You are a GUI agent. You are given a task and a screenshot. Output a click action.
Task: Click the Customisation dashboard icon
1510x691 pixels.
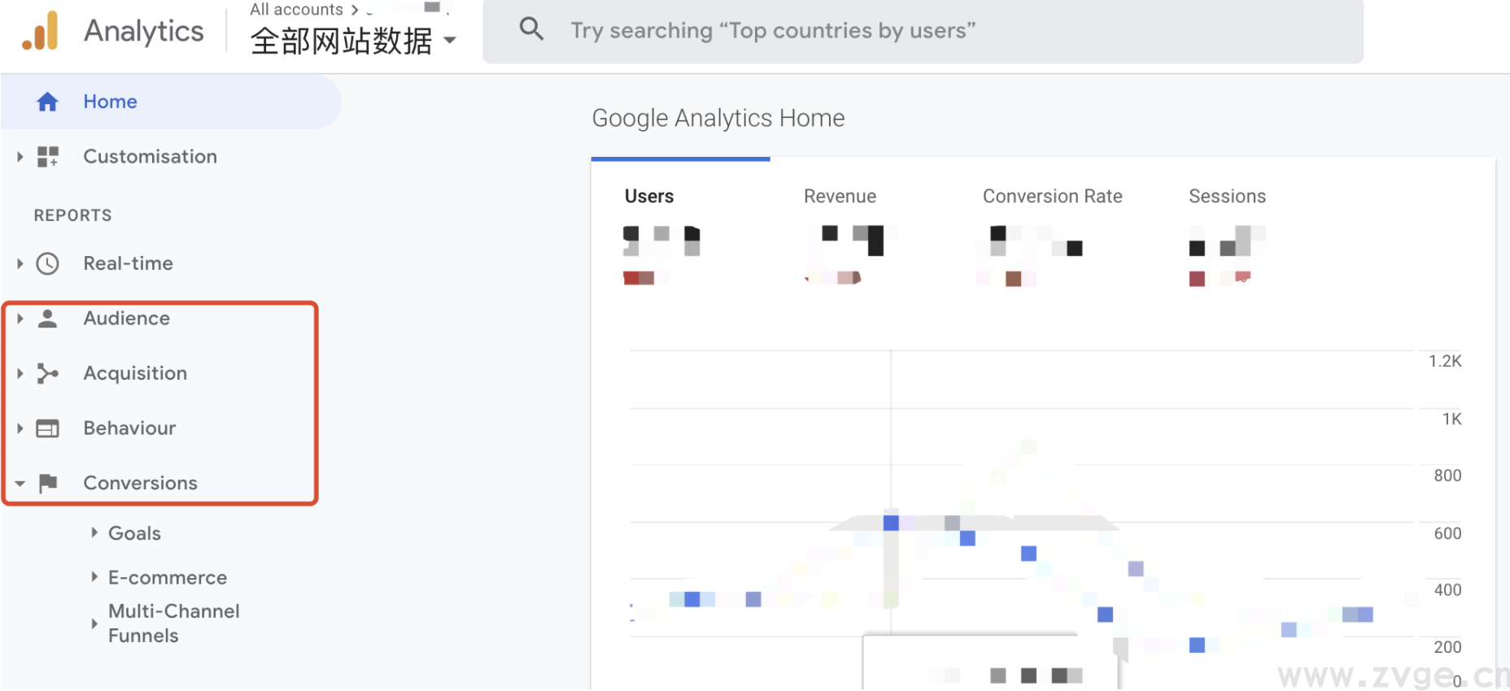pos(48,157)
